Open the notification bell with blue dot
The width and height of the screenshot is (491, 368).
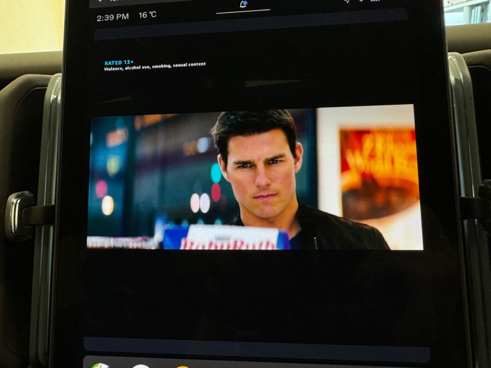point(243,4)
